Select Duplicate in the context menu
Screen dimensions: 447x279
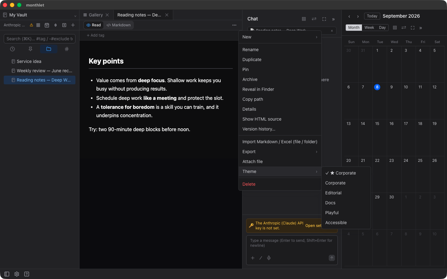(x=280, y=60)
